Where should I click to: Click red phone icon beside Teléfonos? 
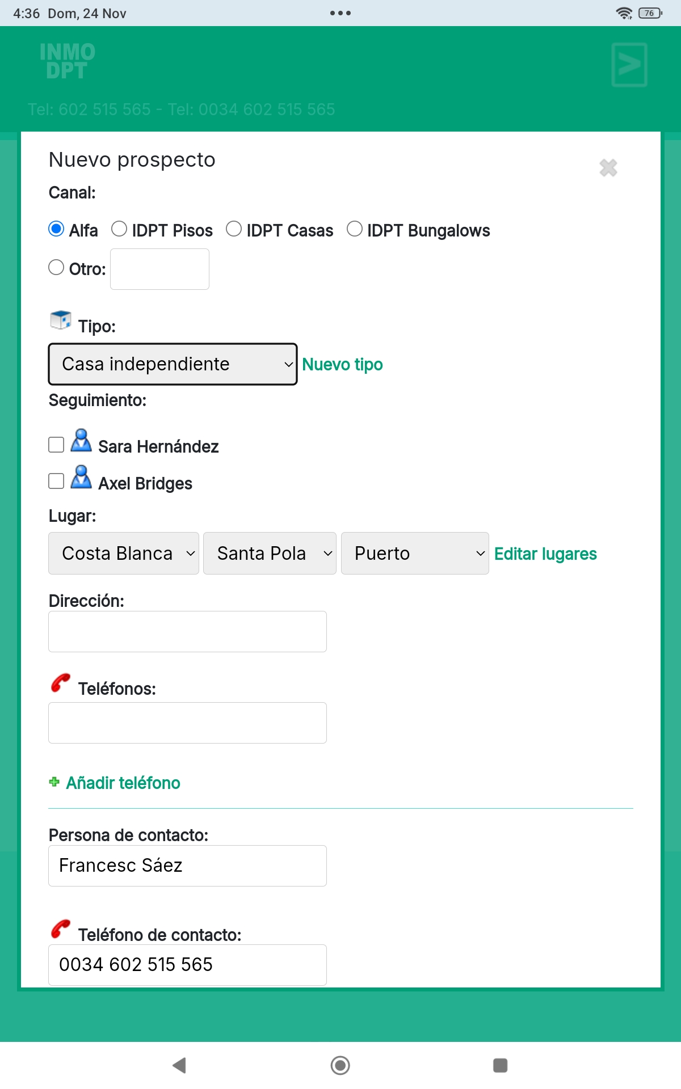[61, 683]
